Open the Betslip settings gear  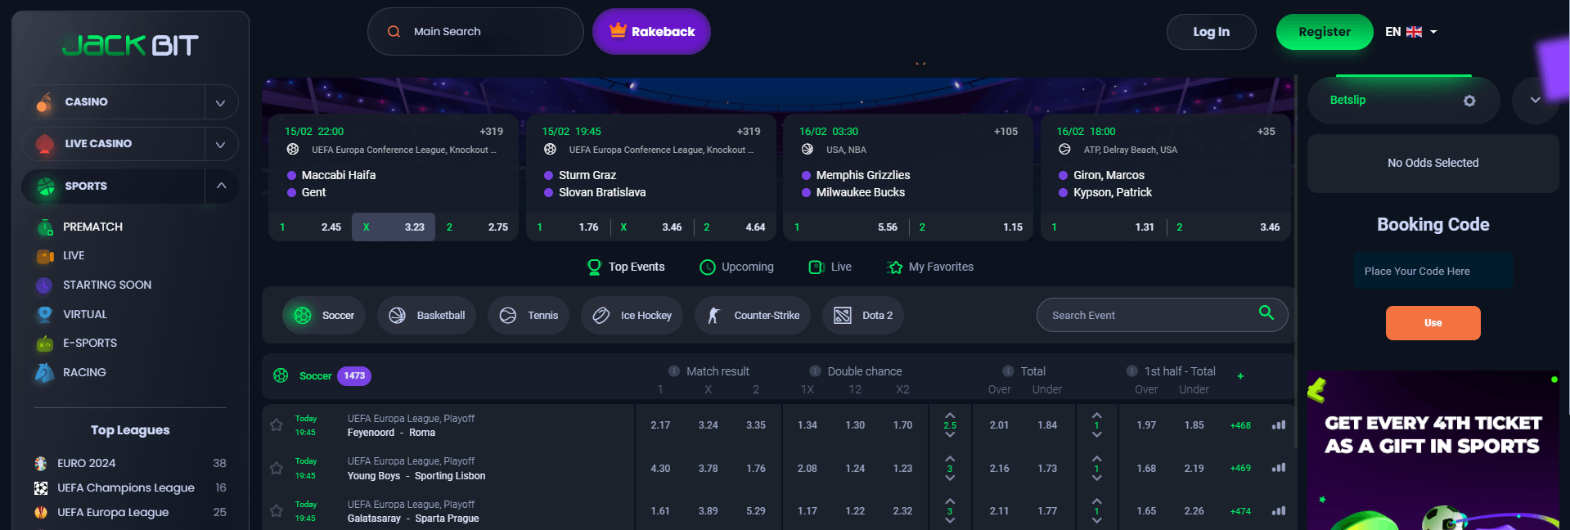pos(1469,101)
